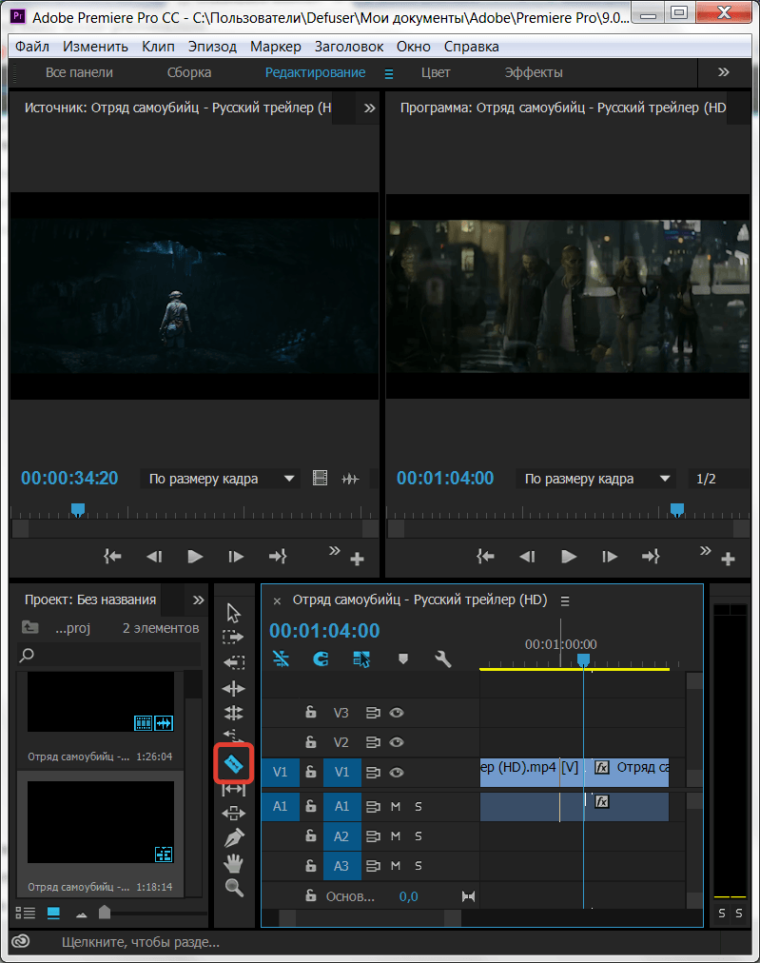
Task: Select the Slip tool
Action: point(233,789)
